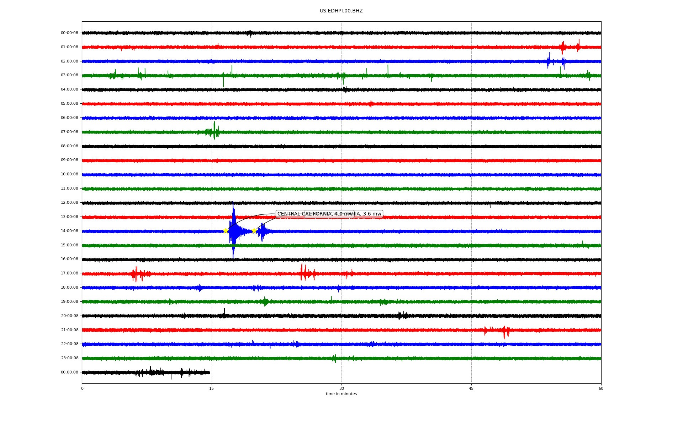Click the 30 tick on the x-axis
This screenshot has width=683, height=426.
point(341,388)
